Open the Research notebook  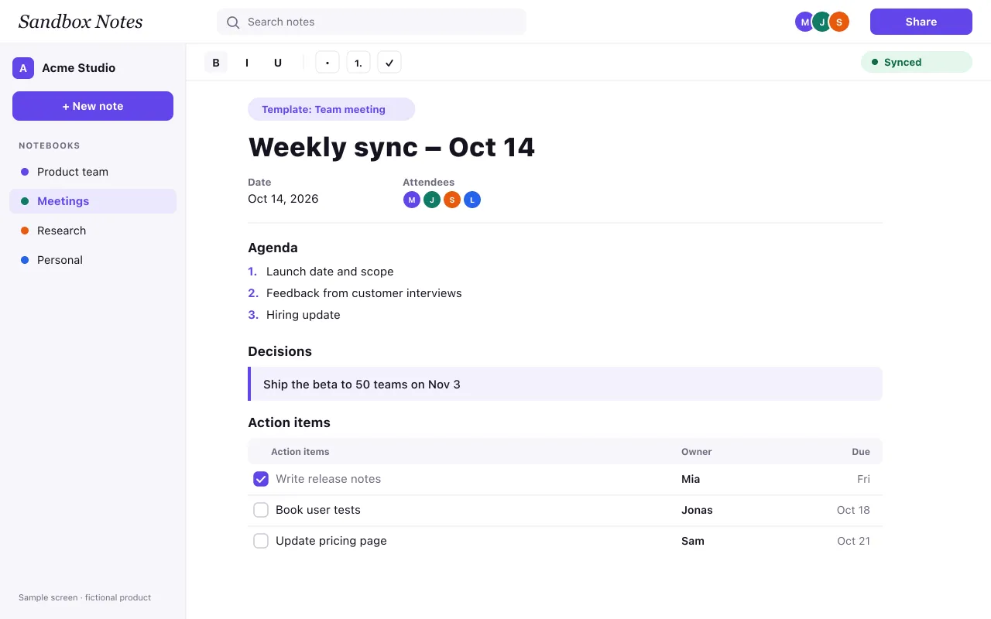93,231
